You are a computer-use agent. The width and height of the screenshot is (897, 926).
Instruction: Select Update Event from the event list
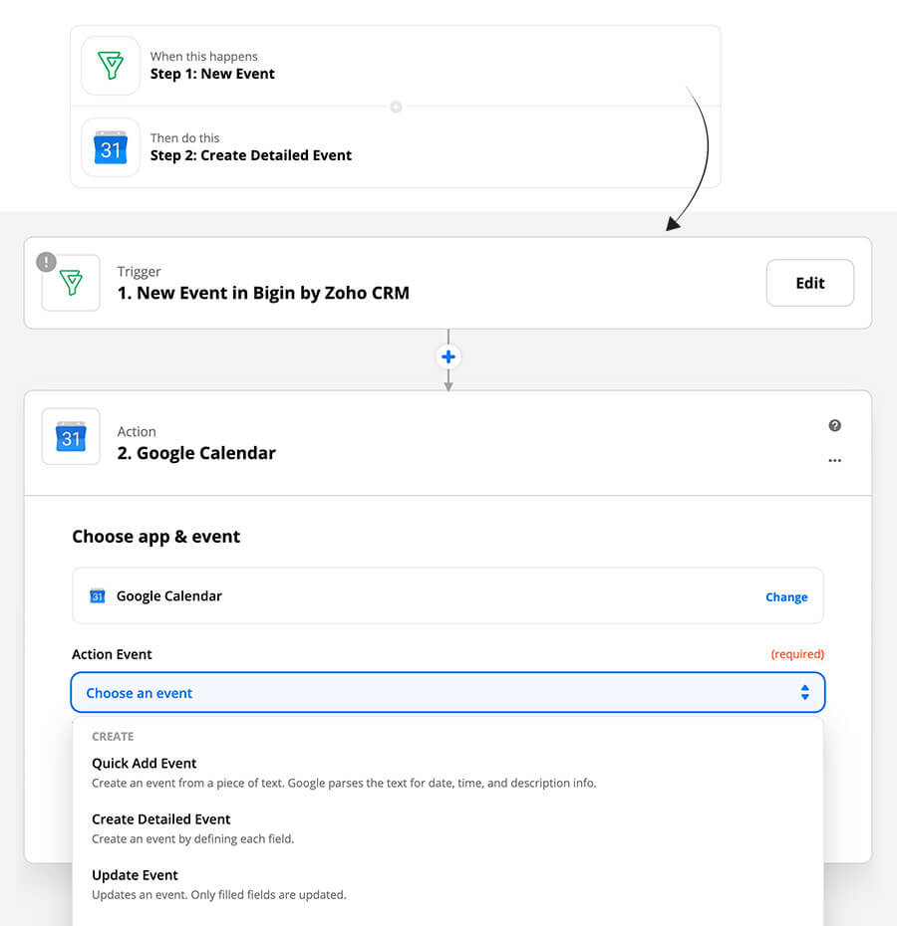click(135, 874)
